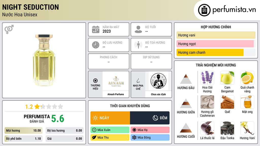The height and width of the screenshot is (146, 260).
Task: Click the Hương giữa pyramid icon
Action: pos(186,103)
